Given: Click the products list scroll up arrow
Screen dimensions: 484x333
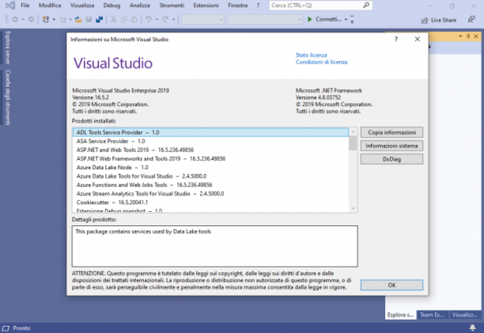Looking at the screenshot, I should (x=354, y=132).
